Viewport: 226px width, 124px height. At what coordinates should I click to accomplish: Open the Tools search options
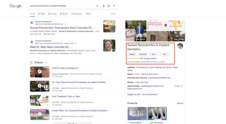(x=113, y=14)
